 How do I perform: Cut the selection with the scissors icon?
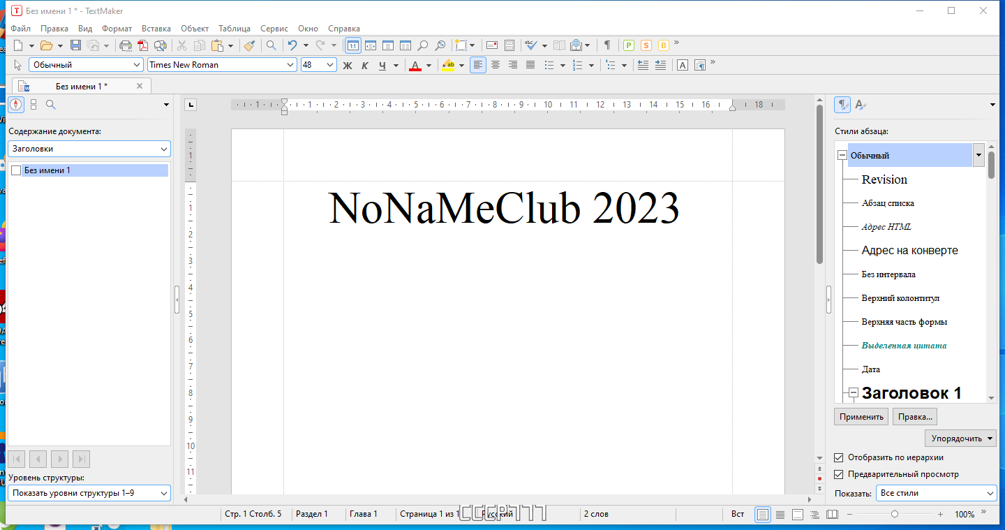coord(181,45)
